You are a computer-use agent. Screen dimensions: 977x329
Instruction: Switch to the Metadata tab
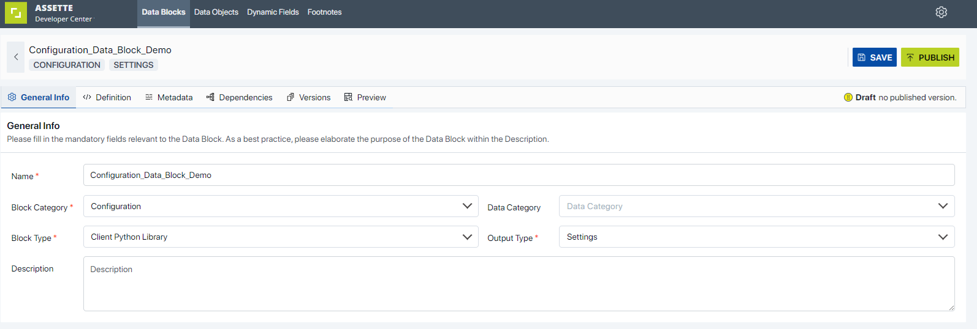coord(169,97)
